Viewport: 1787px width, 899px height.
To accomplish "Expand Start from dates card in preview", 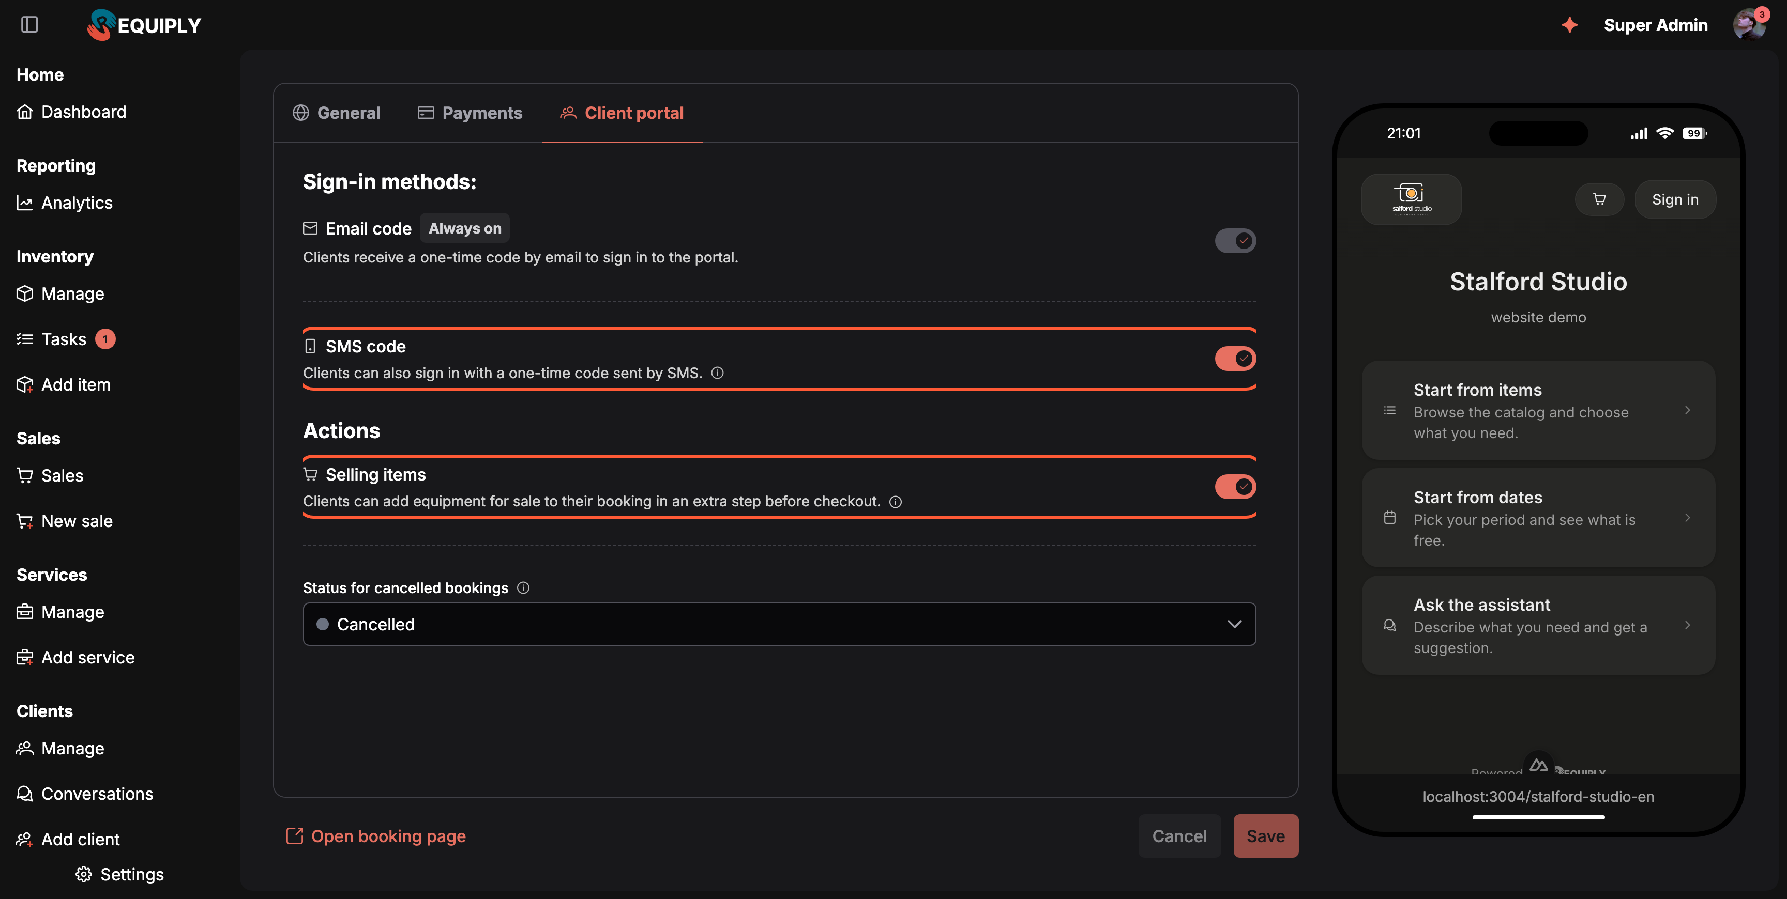I will (x=1538, y=518).
